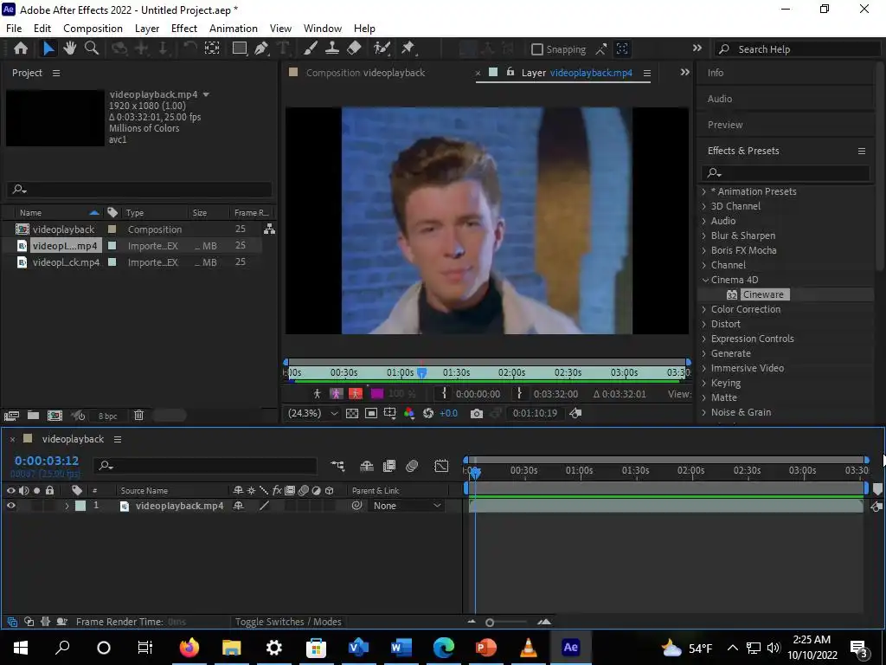Select the Puppet Pin tool
Screen dimensions: 886x665
(x=408, y=48)
